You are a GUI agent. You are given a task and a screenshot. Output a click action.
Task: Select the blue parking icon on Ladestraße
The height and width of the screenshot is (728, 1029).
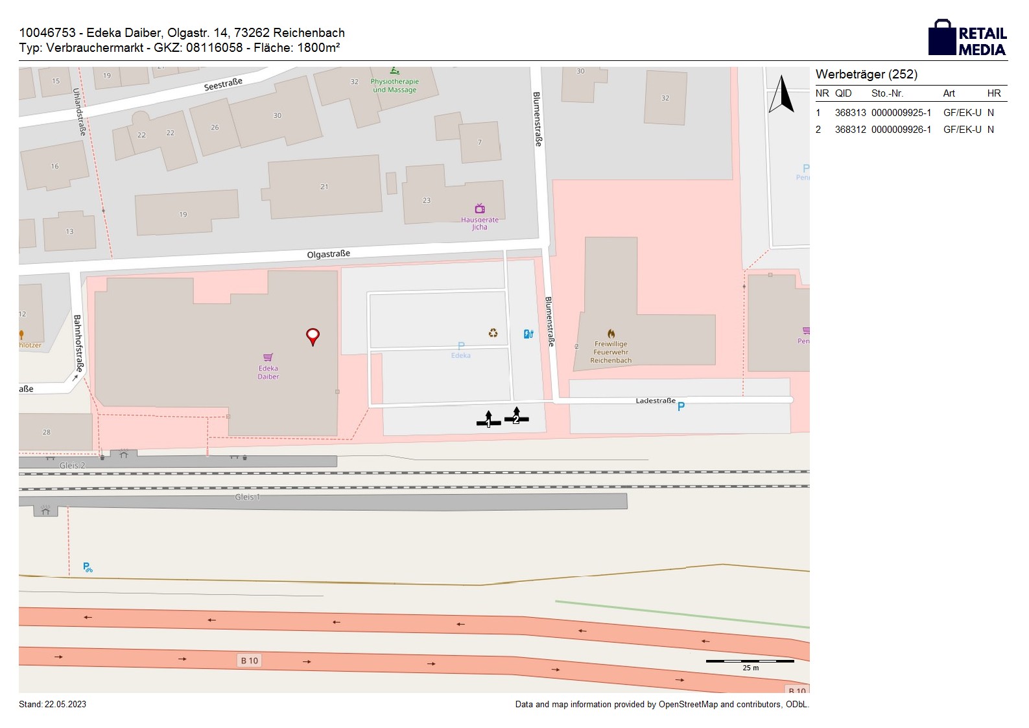681,406
